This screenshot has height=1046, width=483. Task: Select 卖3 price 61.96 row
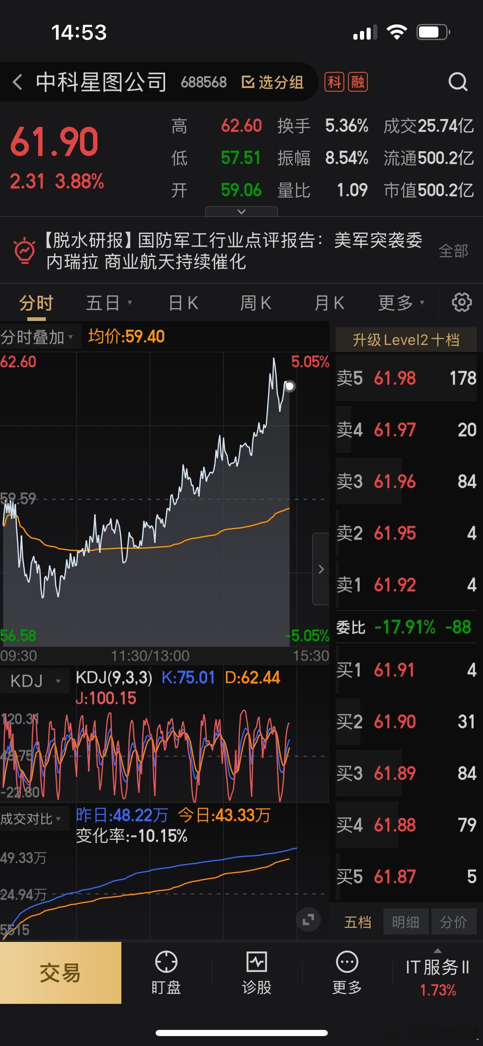point(406,481)
